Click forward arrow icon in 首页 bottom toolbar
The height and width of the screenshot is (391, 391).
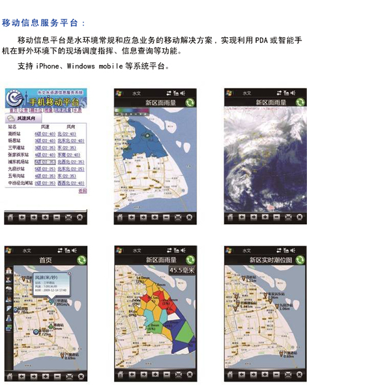click(33, 375)
